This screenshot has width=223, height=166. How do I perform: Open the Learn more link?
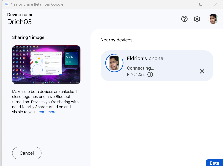click(46, 112)
